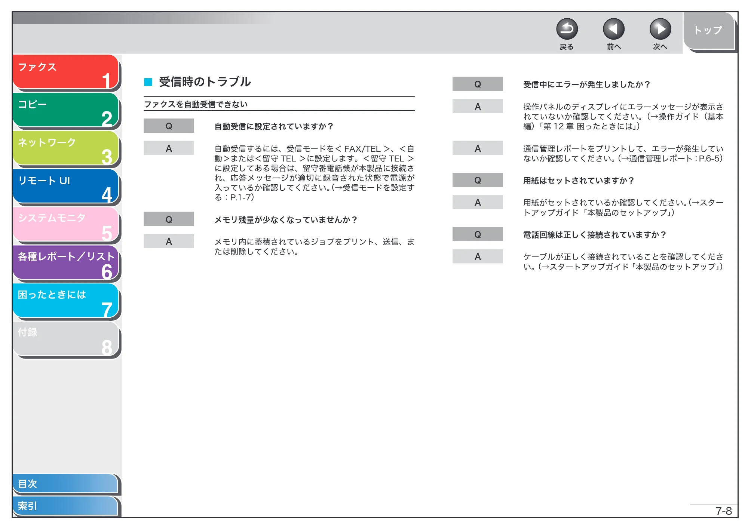Click the Q label beside 自動受信に設定されていますか
Screen dimensions: 748x529
click(x=169, y=126)
